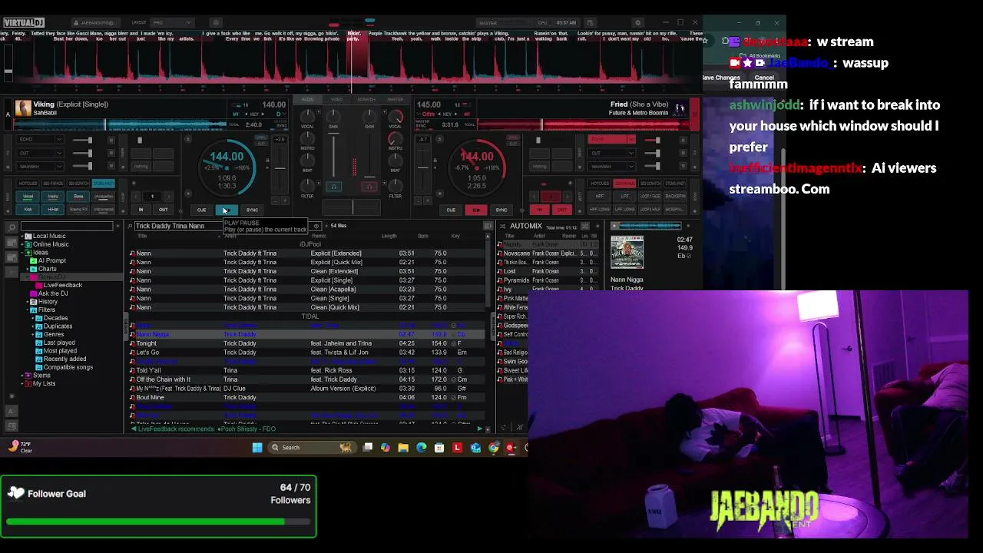
Task: Expand the Local Music folder
Action: pyautogui.click(x=22, y=236)
